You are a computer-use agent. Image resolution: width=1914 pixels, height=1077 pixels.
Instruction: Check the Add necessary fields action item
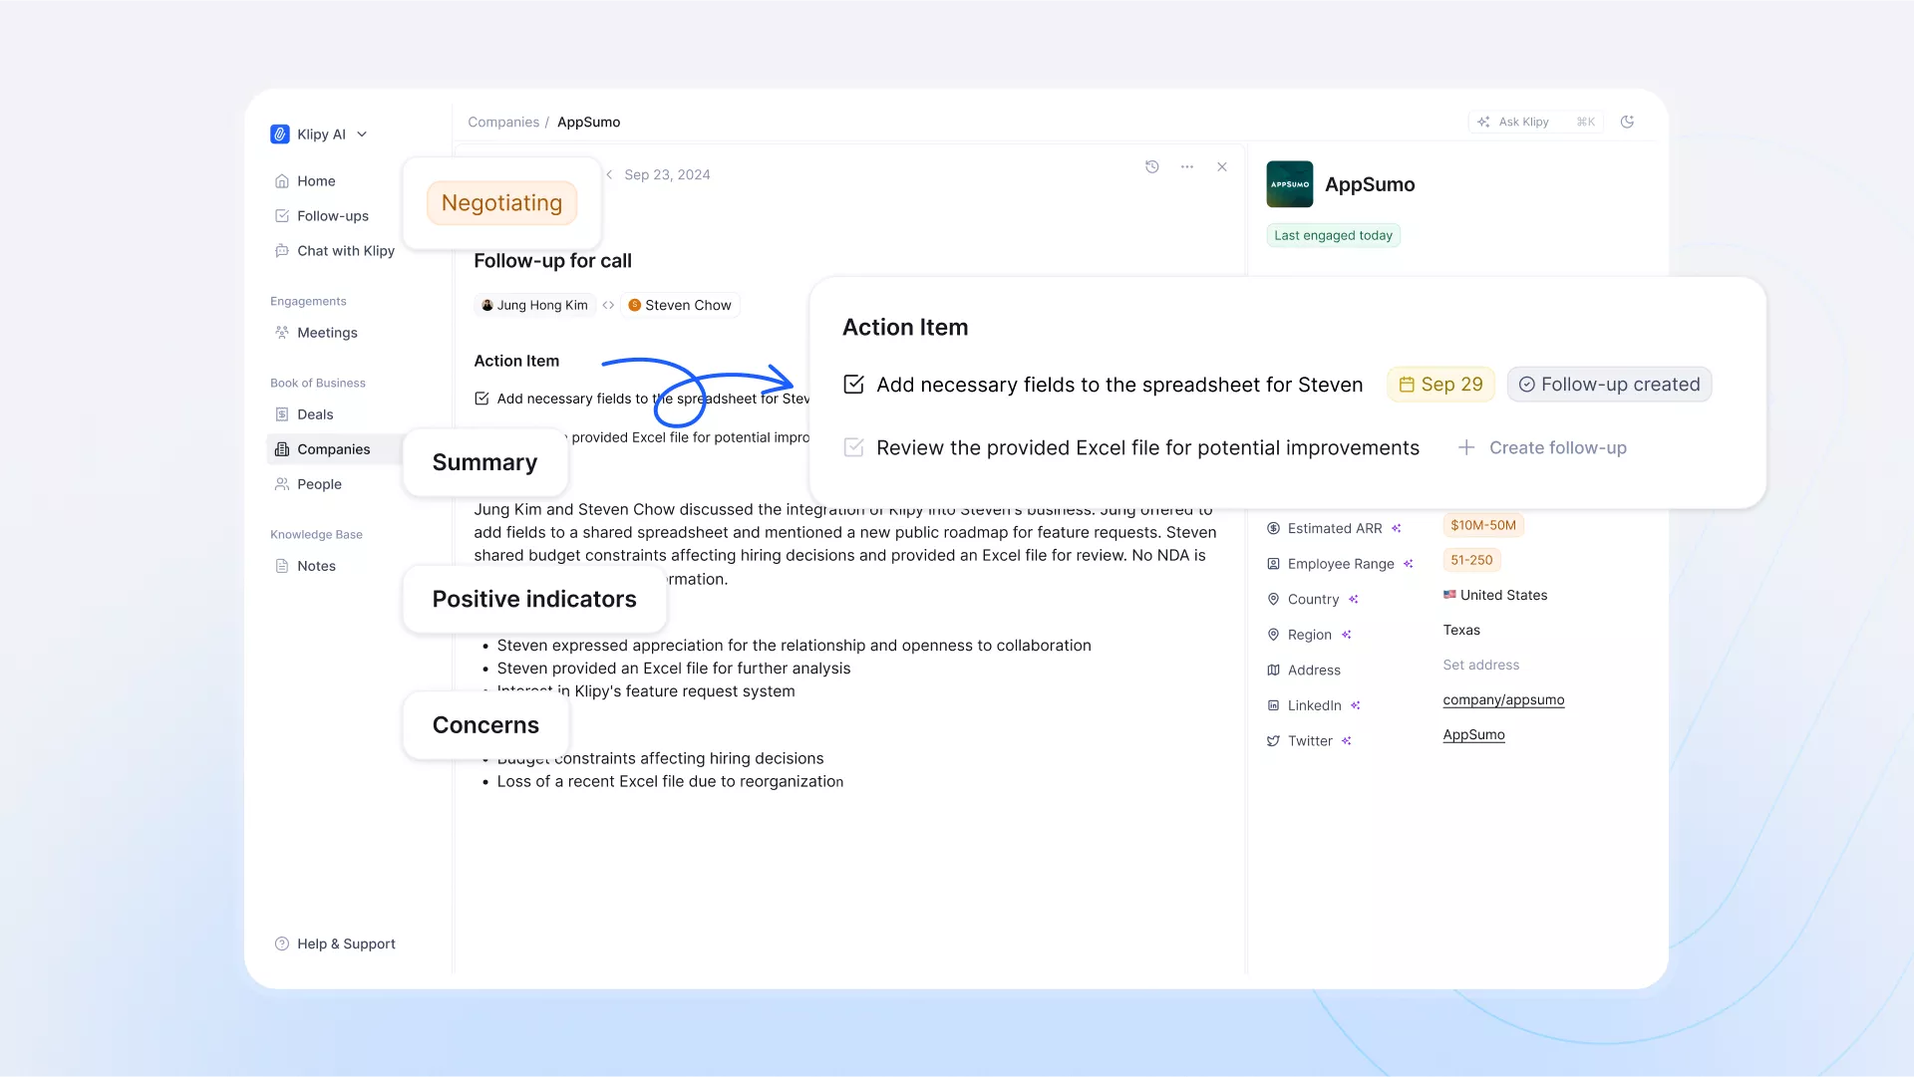[x=853, y=385]
